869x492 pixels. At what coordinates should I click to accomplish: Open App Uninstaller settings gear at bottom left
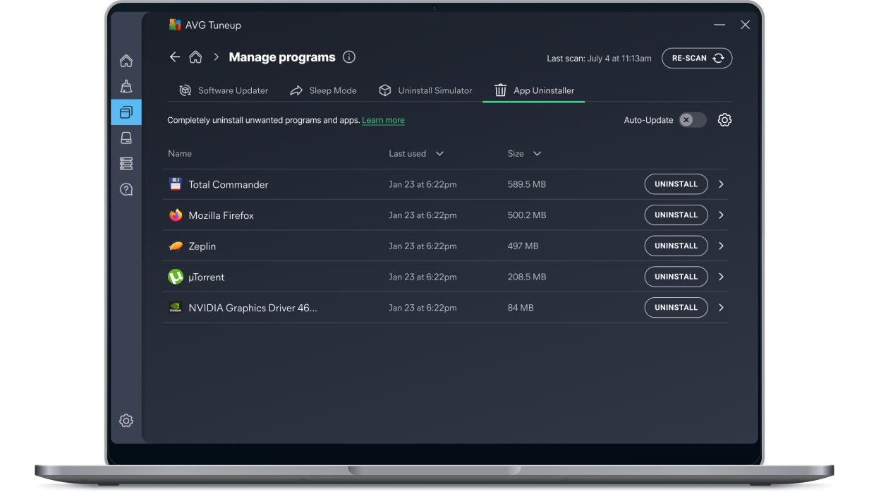pyautogui.click(x=126, y=420)
